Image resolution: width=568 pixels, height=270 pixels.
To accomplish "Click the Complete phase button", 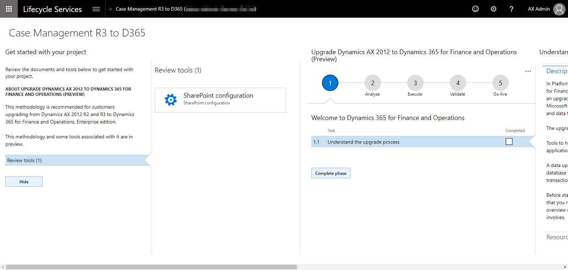I will click(x=331, y=173).
